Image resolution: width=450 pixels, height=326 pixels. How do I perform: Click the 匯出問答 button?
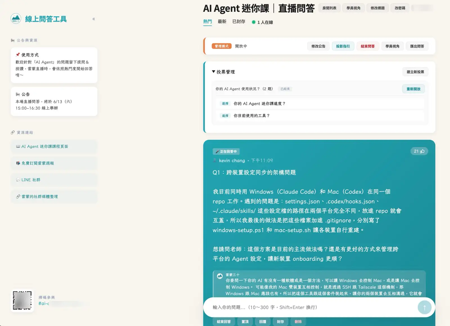417,46
